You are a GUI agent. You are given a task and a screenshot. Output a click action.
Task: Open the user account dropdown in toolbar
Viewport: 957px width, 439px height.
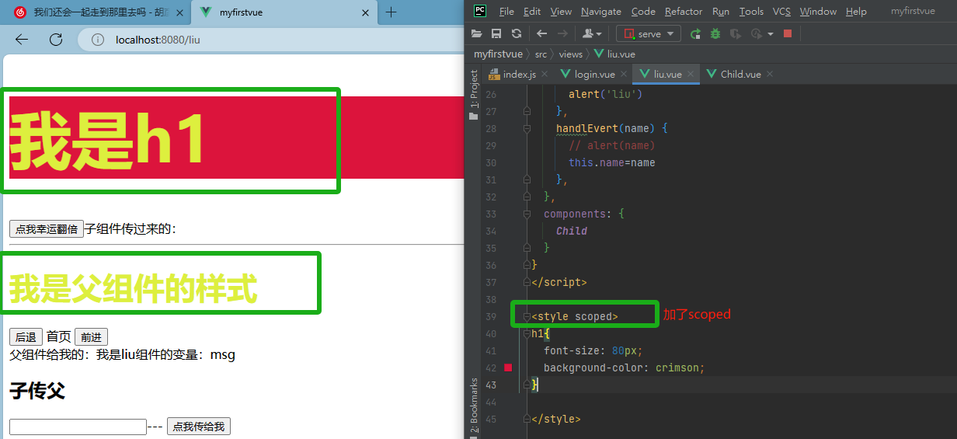(x=593, y=33)
